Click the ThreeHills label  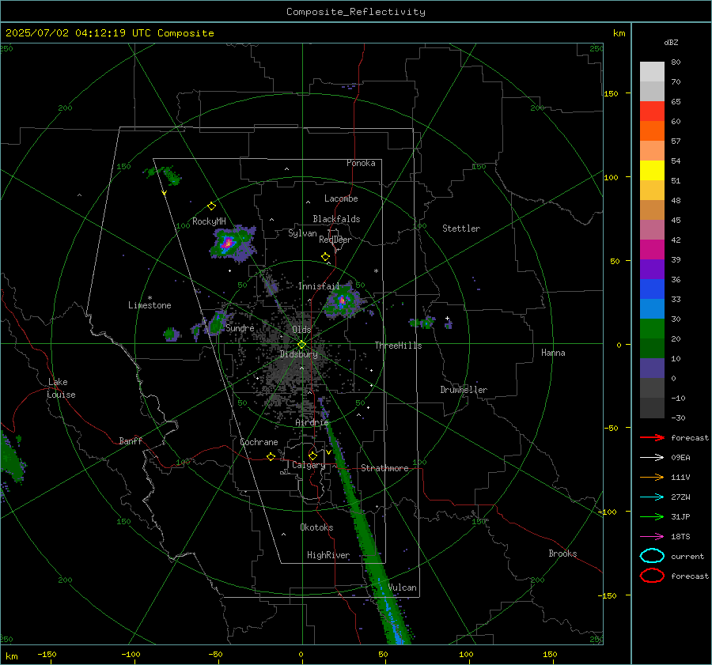tap(398, 346)
